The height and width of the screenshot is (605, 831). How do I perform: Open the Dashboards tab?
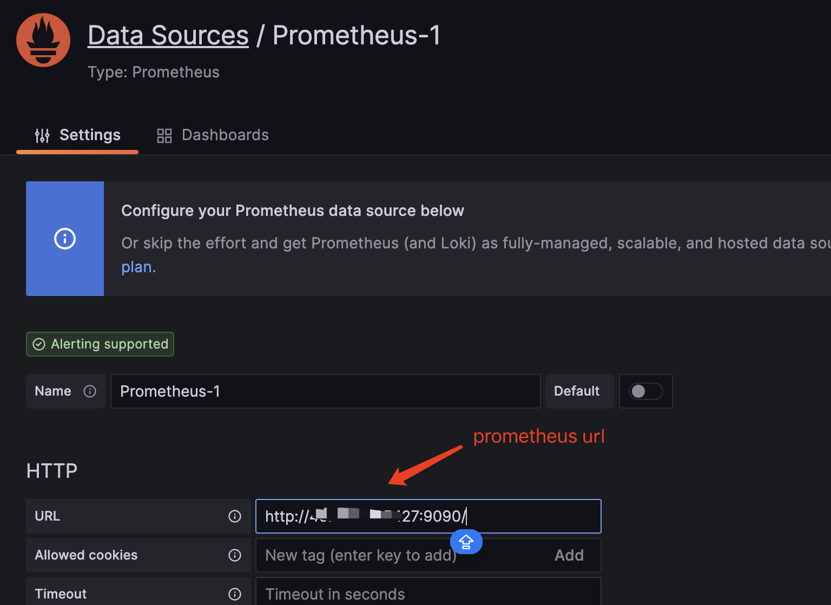pyautogui.click(x=213, y=135)
